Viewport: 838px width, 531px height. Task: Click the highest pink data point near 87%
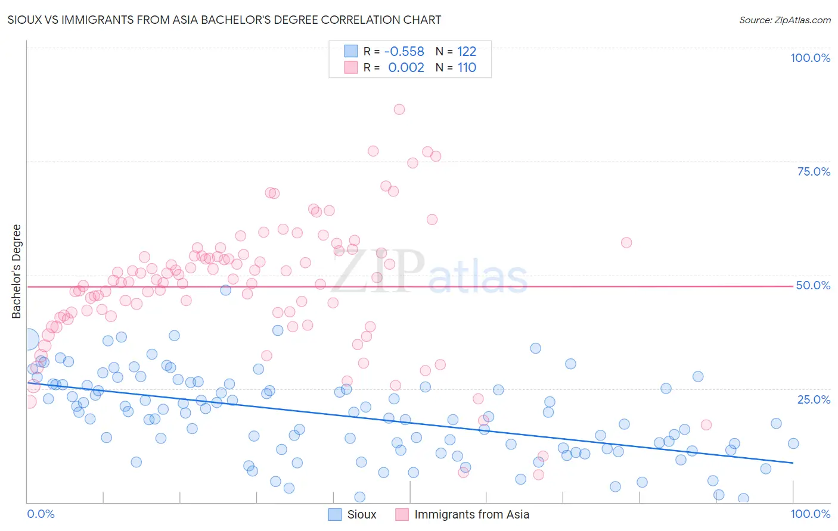399,109
